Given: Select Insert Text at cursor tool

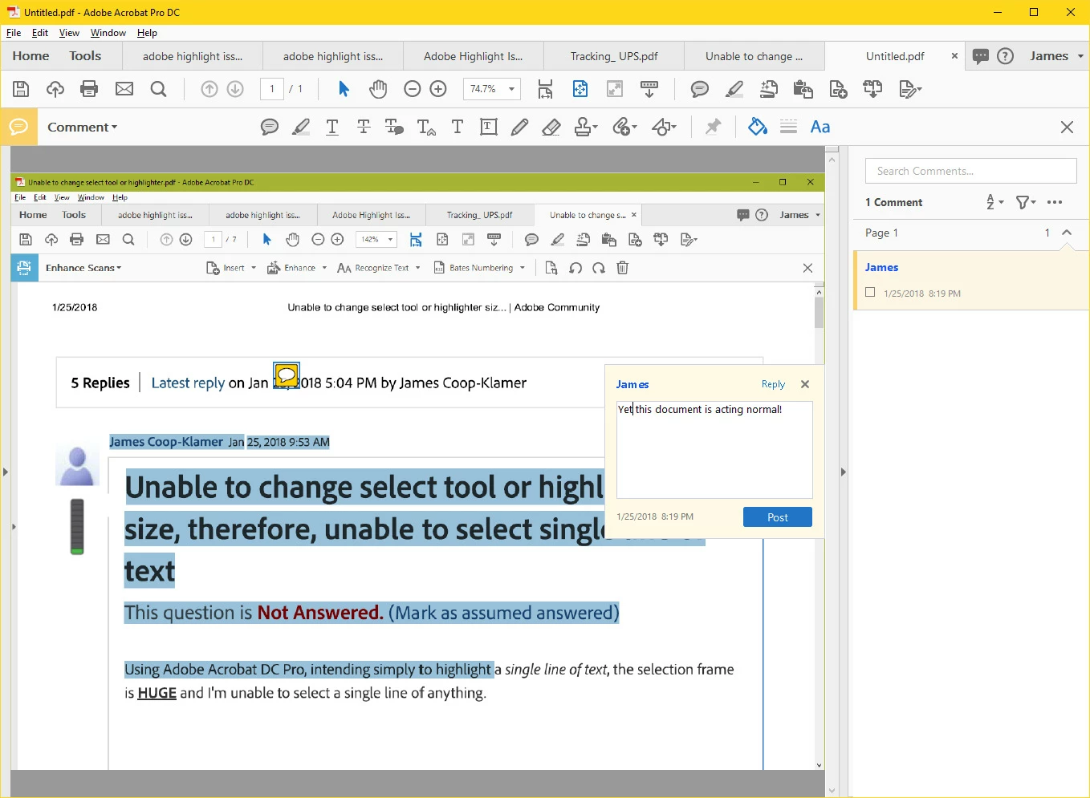Looking at the screenshot, I should (x=426, y=127).
